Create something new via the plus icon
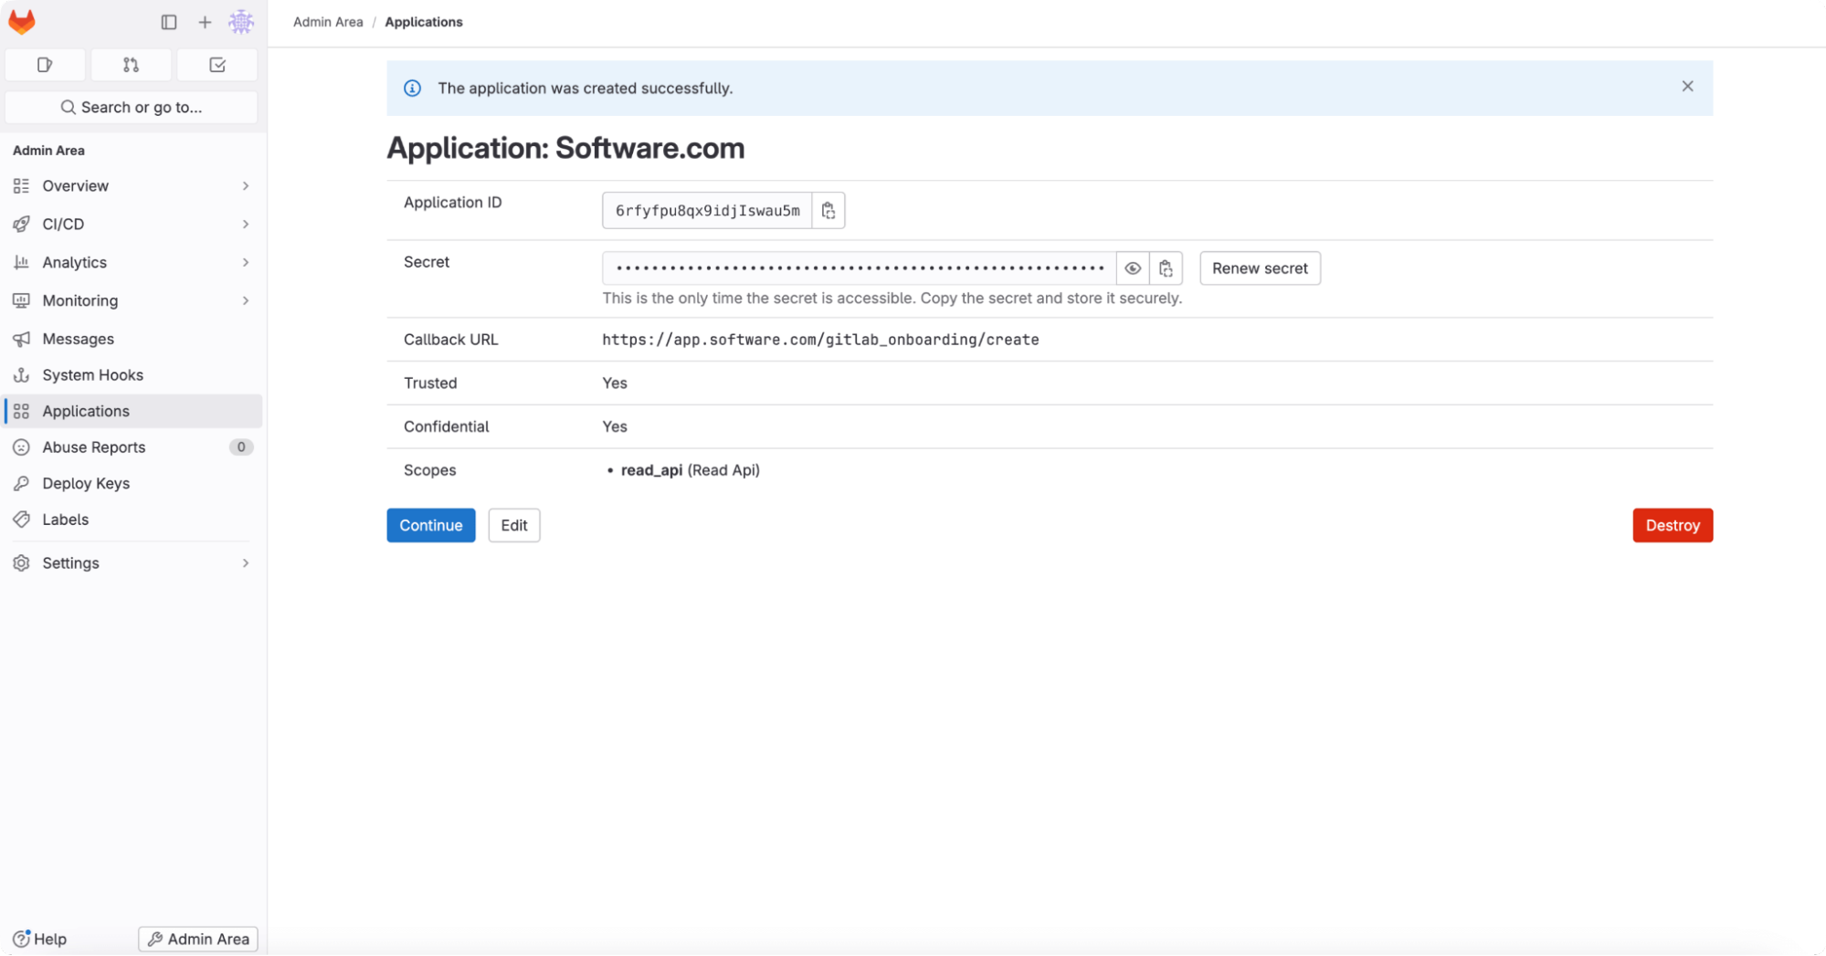Viewport: 1826px width, 956px height. pyautogui.click(x=204, y=22)
